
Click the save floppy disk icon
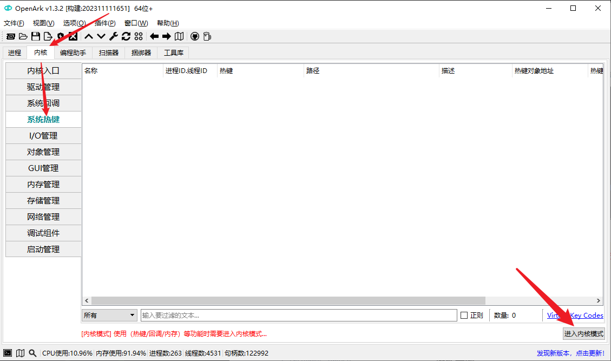point(36,36)
